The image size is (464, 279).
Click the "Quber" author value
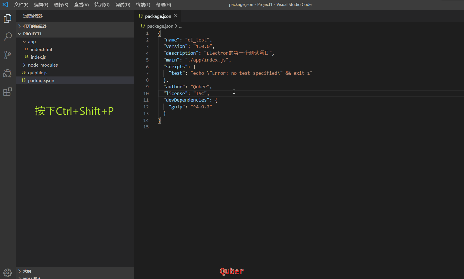tap(200, 87)
